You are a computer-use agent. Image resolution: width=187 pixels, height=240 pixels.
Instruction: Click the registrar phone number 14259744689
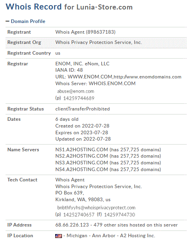pos(79,98)
